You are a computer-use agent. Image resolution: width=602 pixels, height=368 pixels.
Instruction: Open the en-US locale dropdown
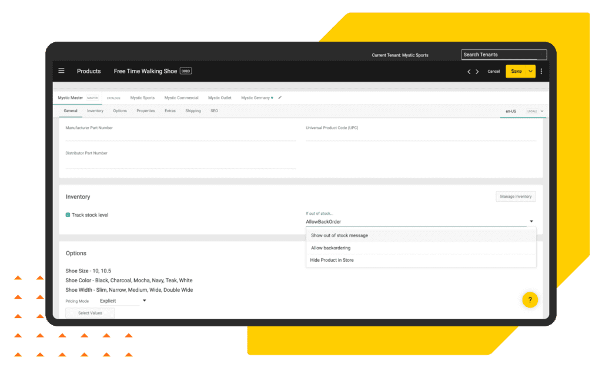(x=523, y=111)
